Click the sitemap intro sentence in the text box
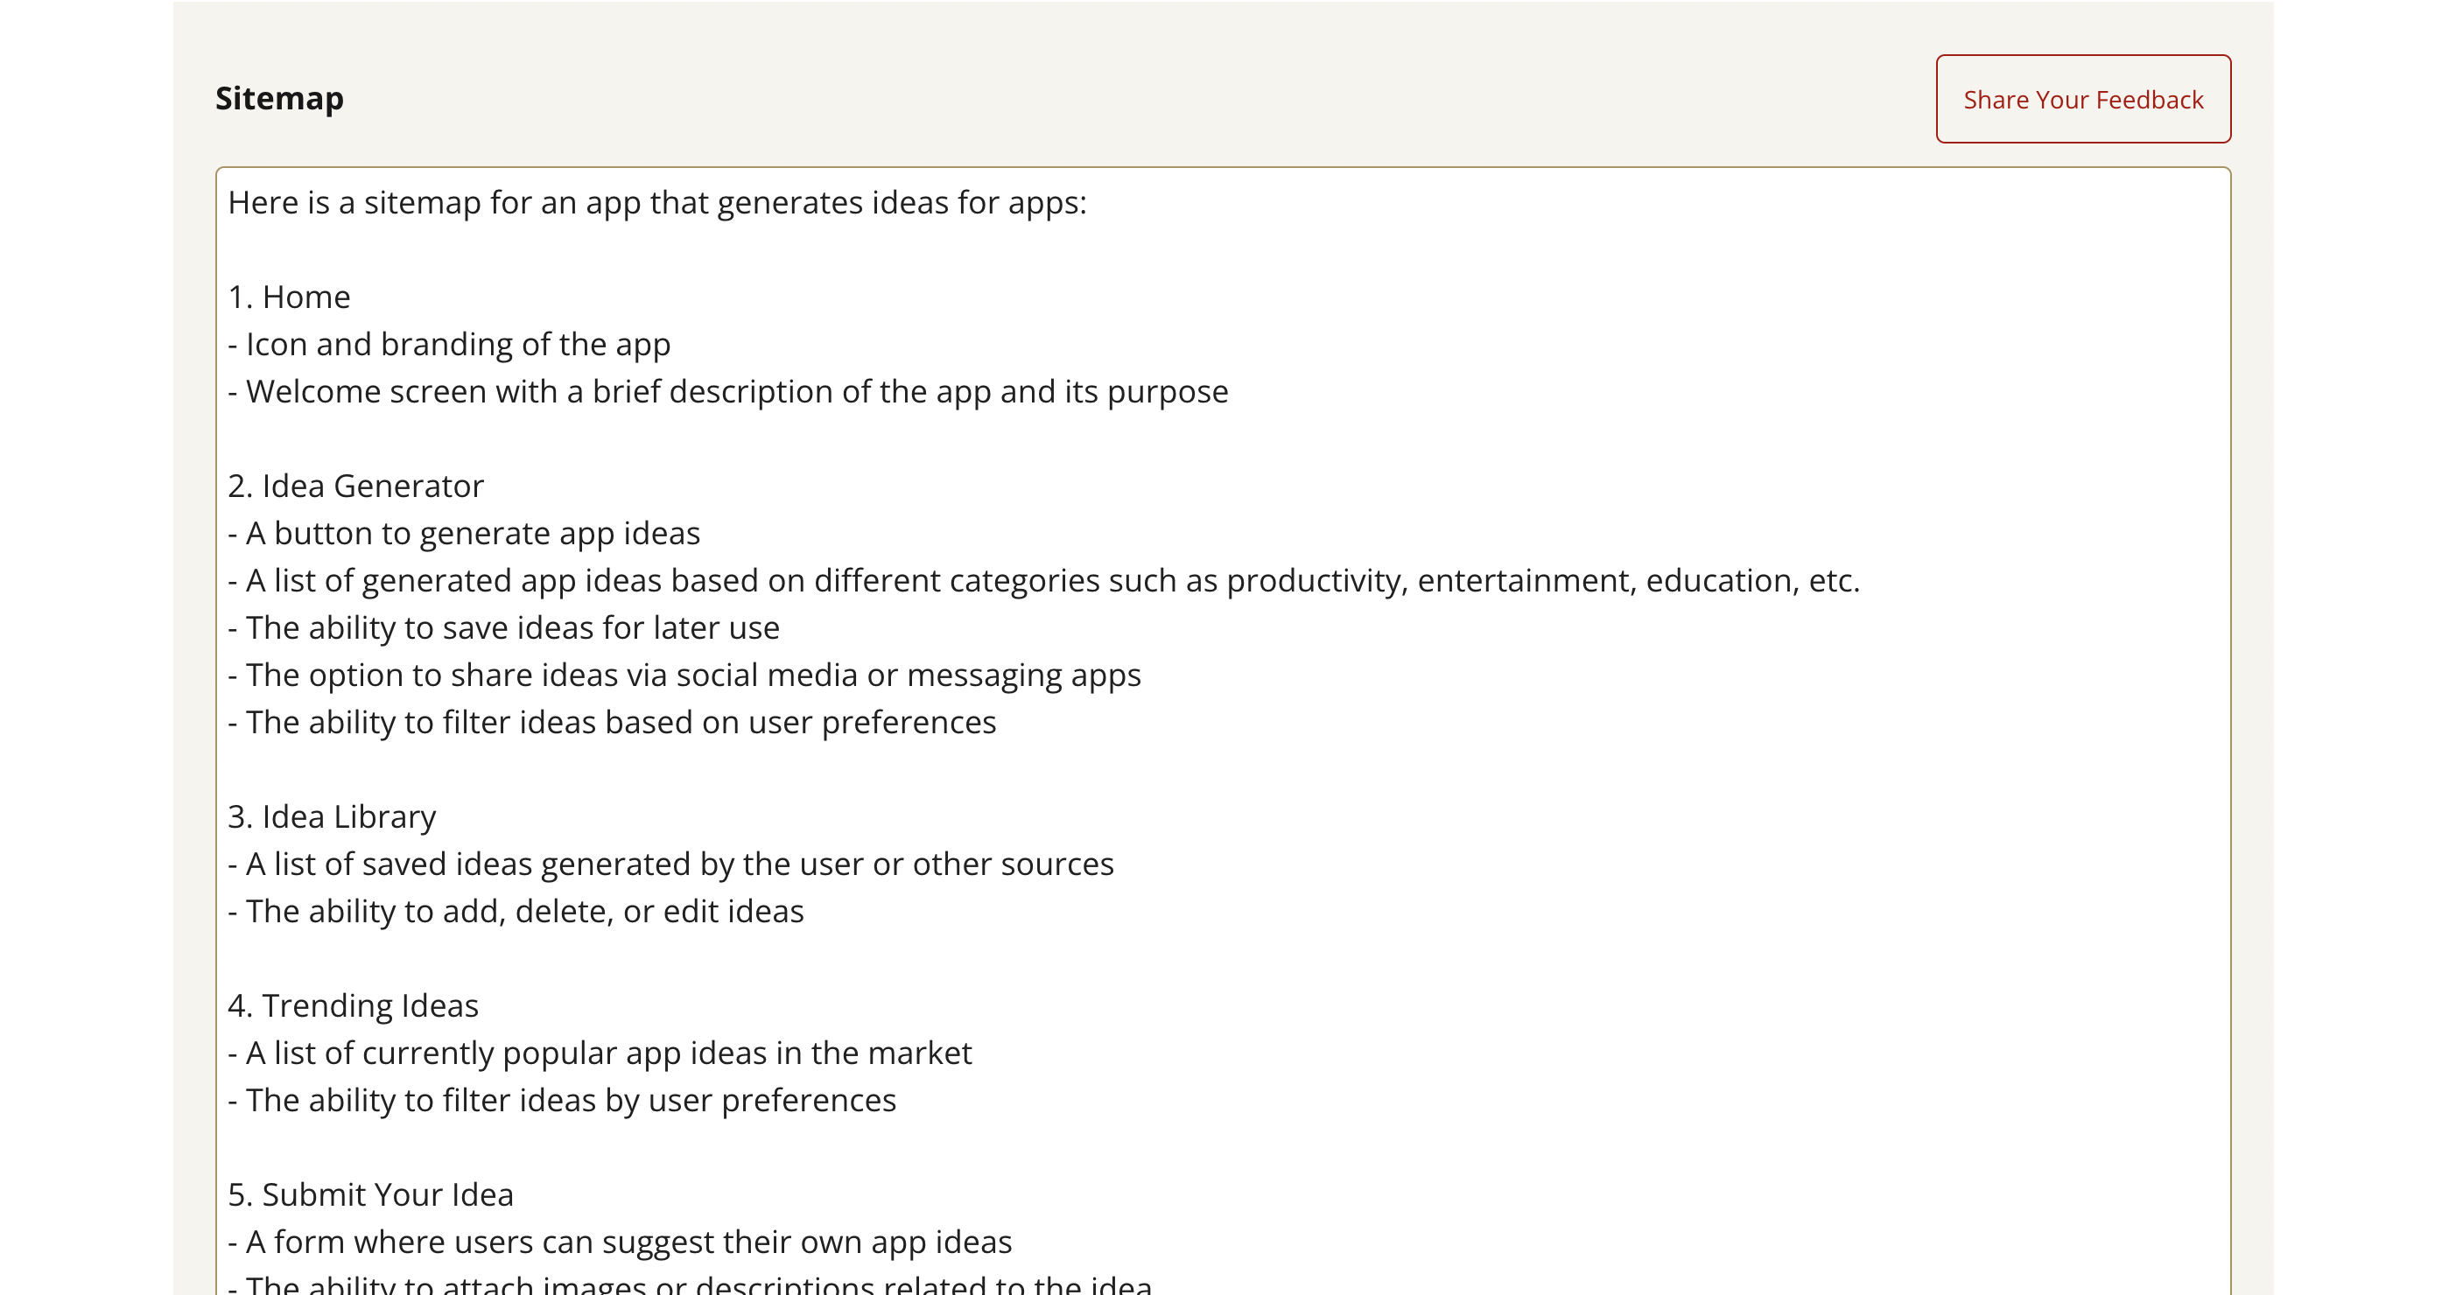This screenshot has width=2449, height=1295. point(656,202)
